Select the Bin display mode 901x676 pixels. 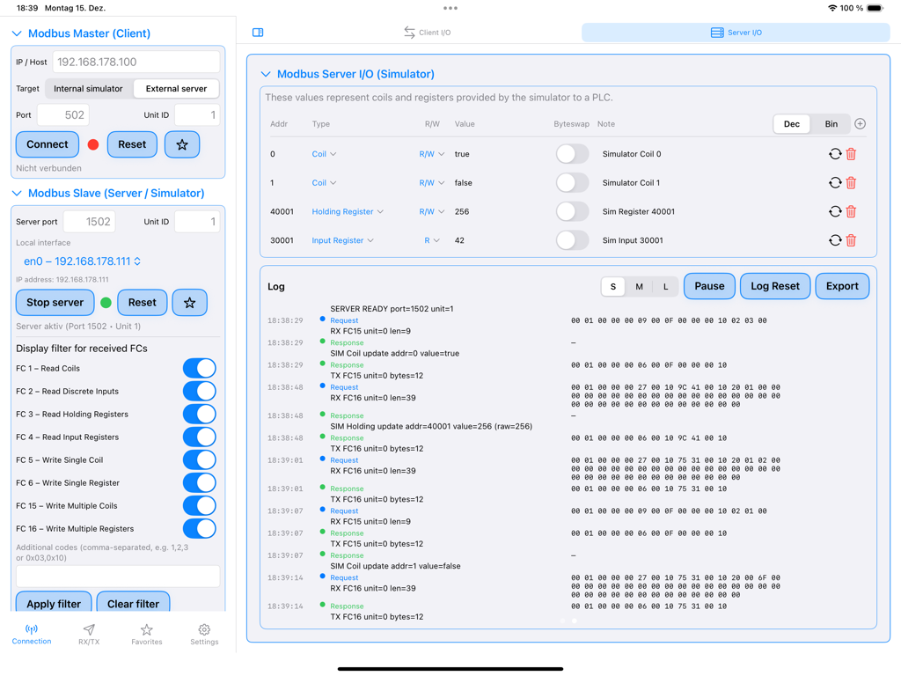(x=831, y=124)
